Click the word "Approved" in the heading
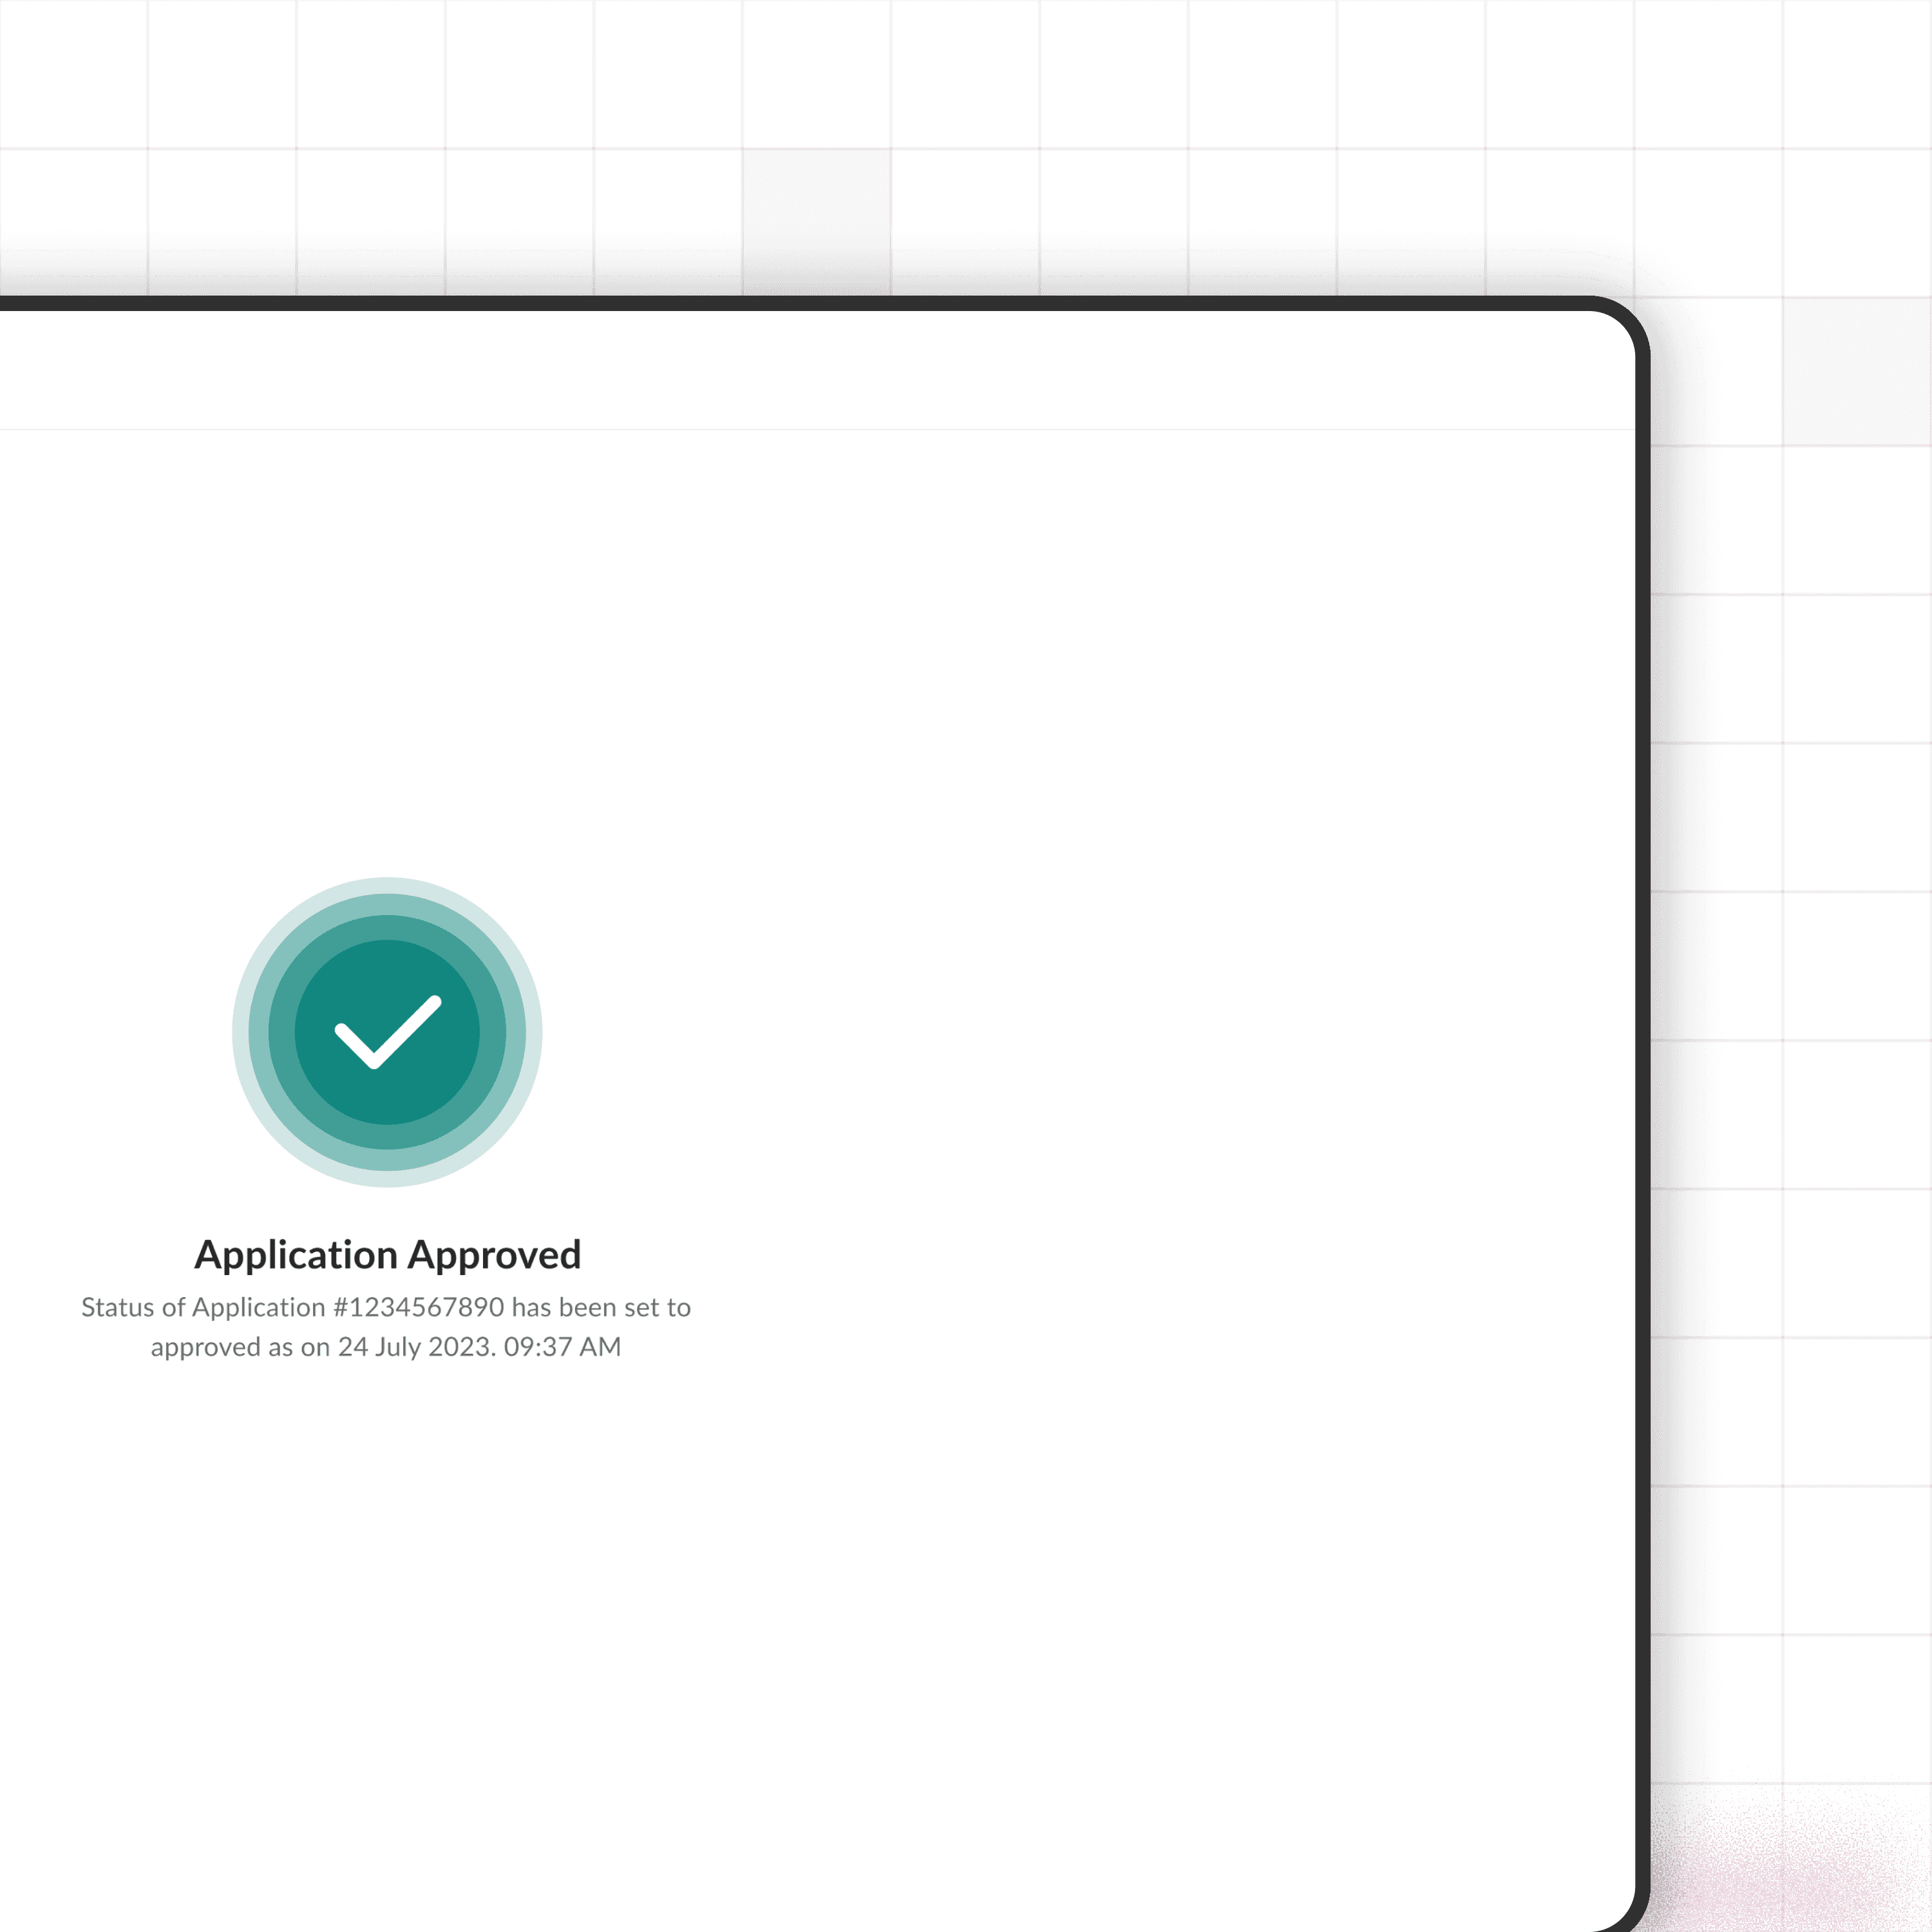 [x=494, y=1254]
